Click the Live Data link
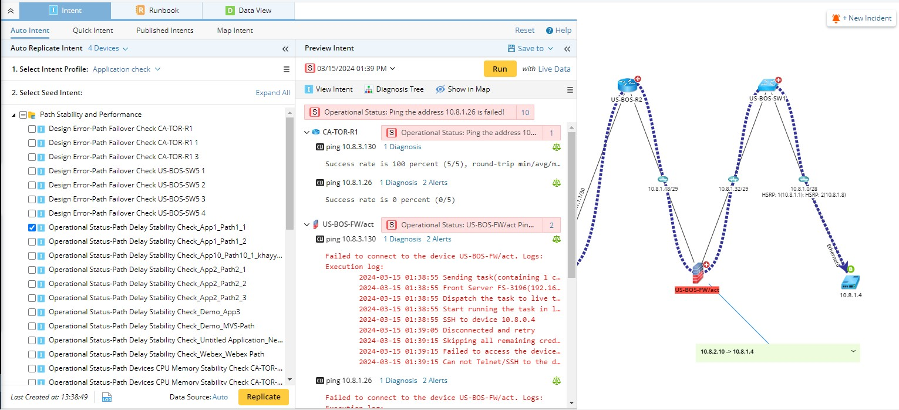The width and height of the screenshot is (899, 410). pyautogui.click(x=554, y=69)
